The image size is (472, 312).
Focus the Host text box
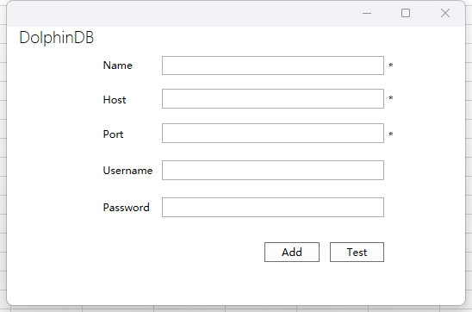point(273,98)
